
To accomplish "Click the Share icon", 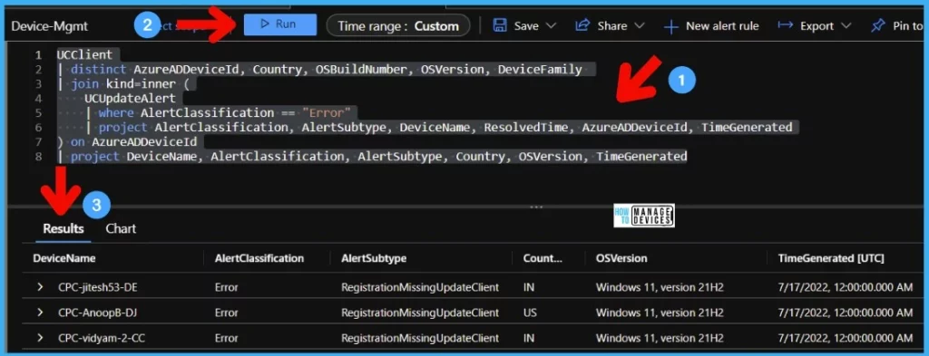I will [582, 25].
